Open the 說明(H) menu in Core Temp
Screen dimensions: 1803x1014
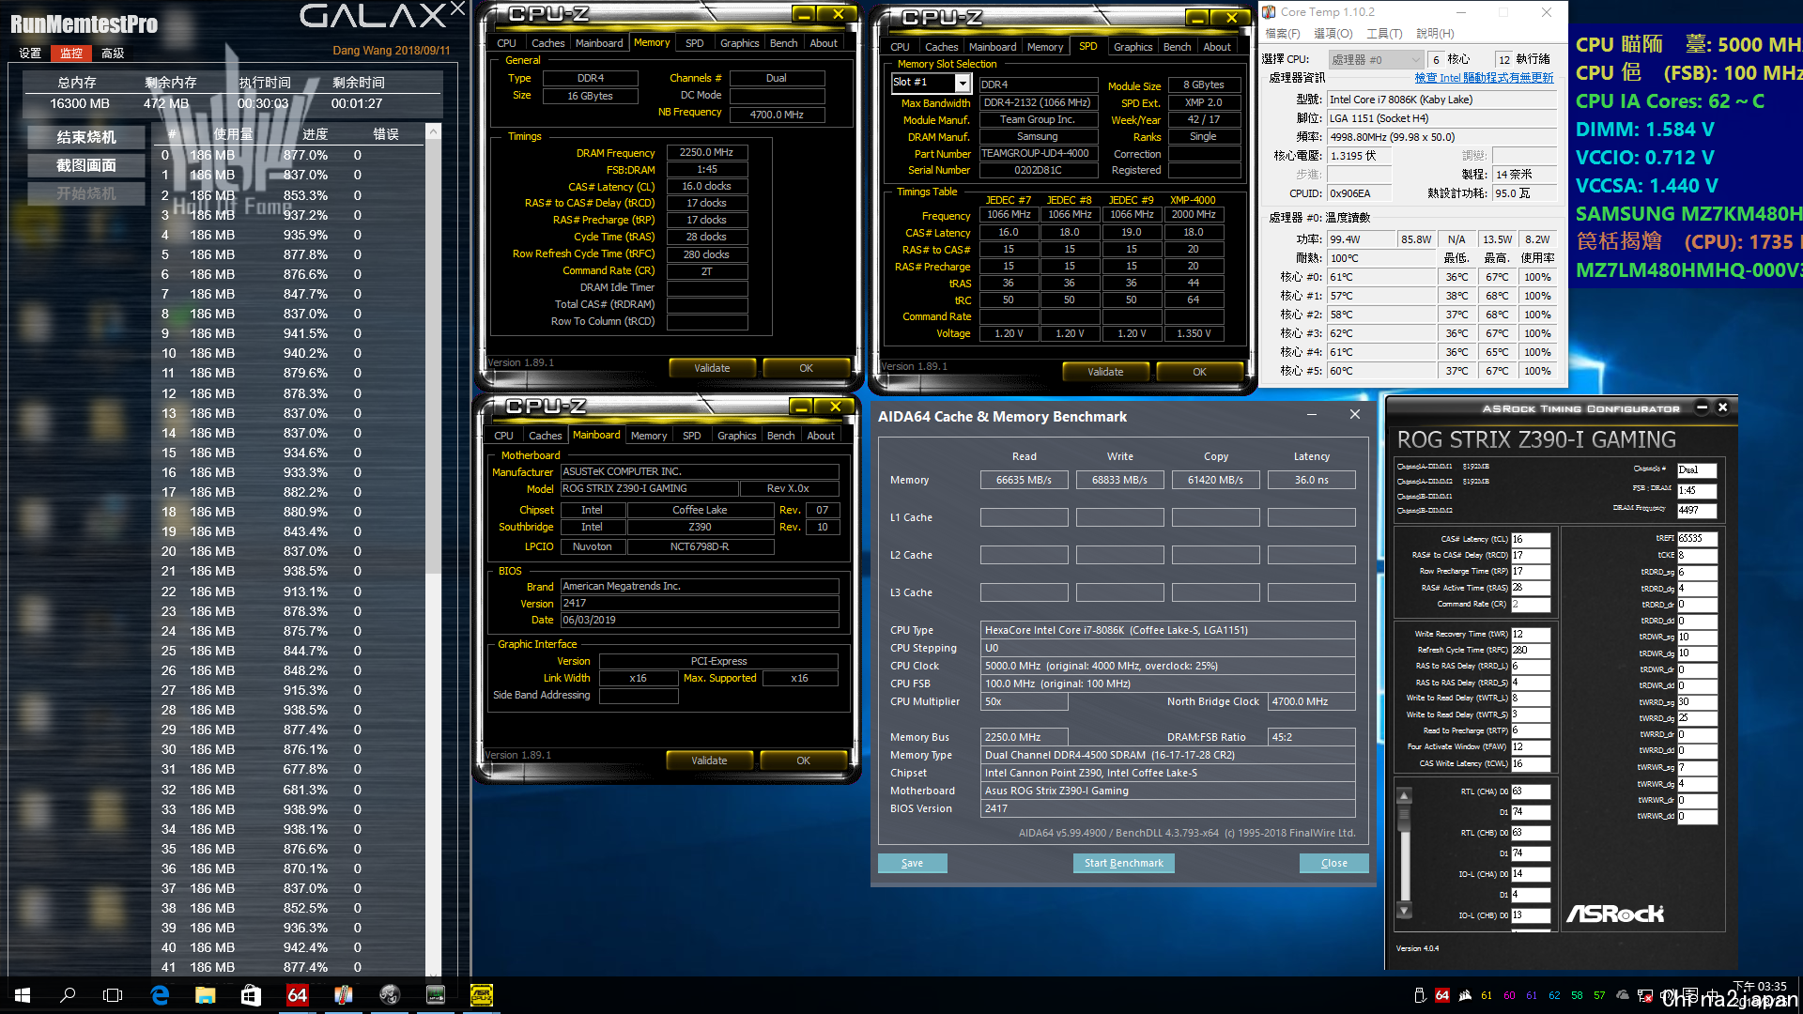[x=1435, y=34]
